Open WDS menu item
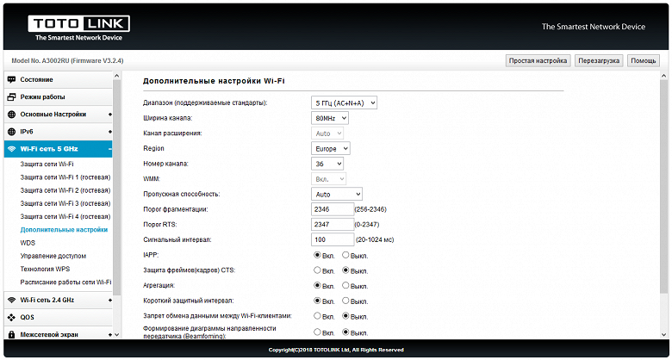 click(28, 243)
